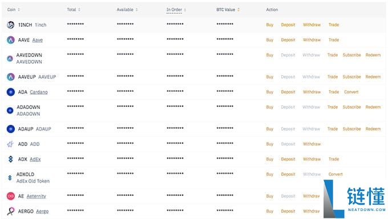
Task: Deposit AERGO from its row
Action: pyautogui.click(x=288, y=211)
